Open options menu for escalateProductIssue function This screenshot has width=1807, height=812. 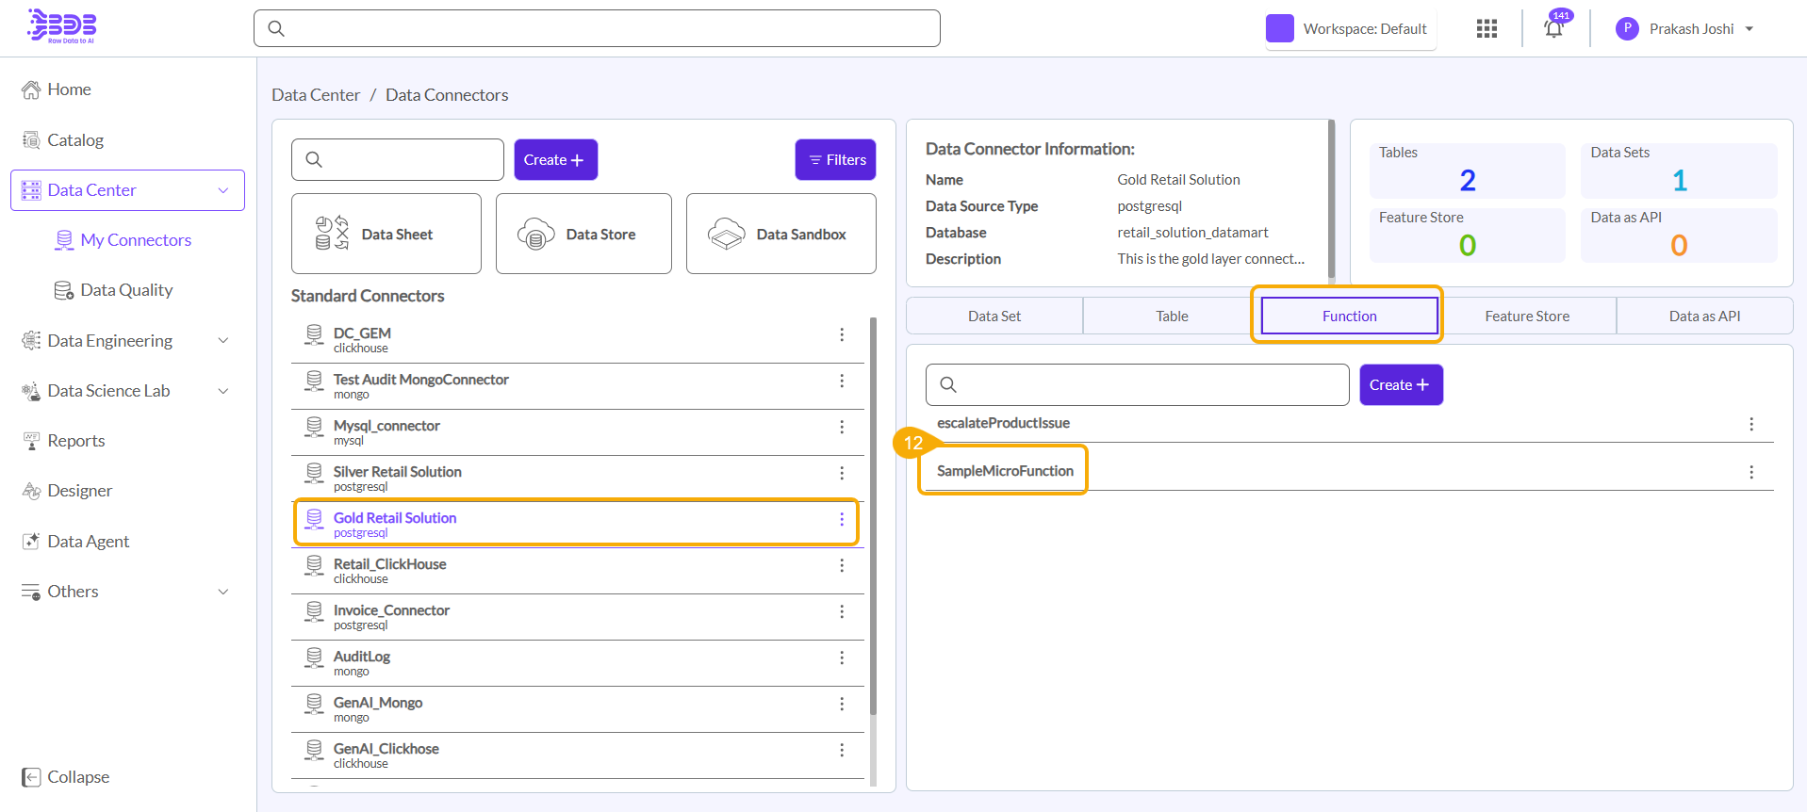pyautogui.click(x=1751, y=424)
